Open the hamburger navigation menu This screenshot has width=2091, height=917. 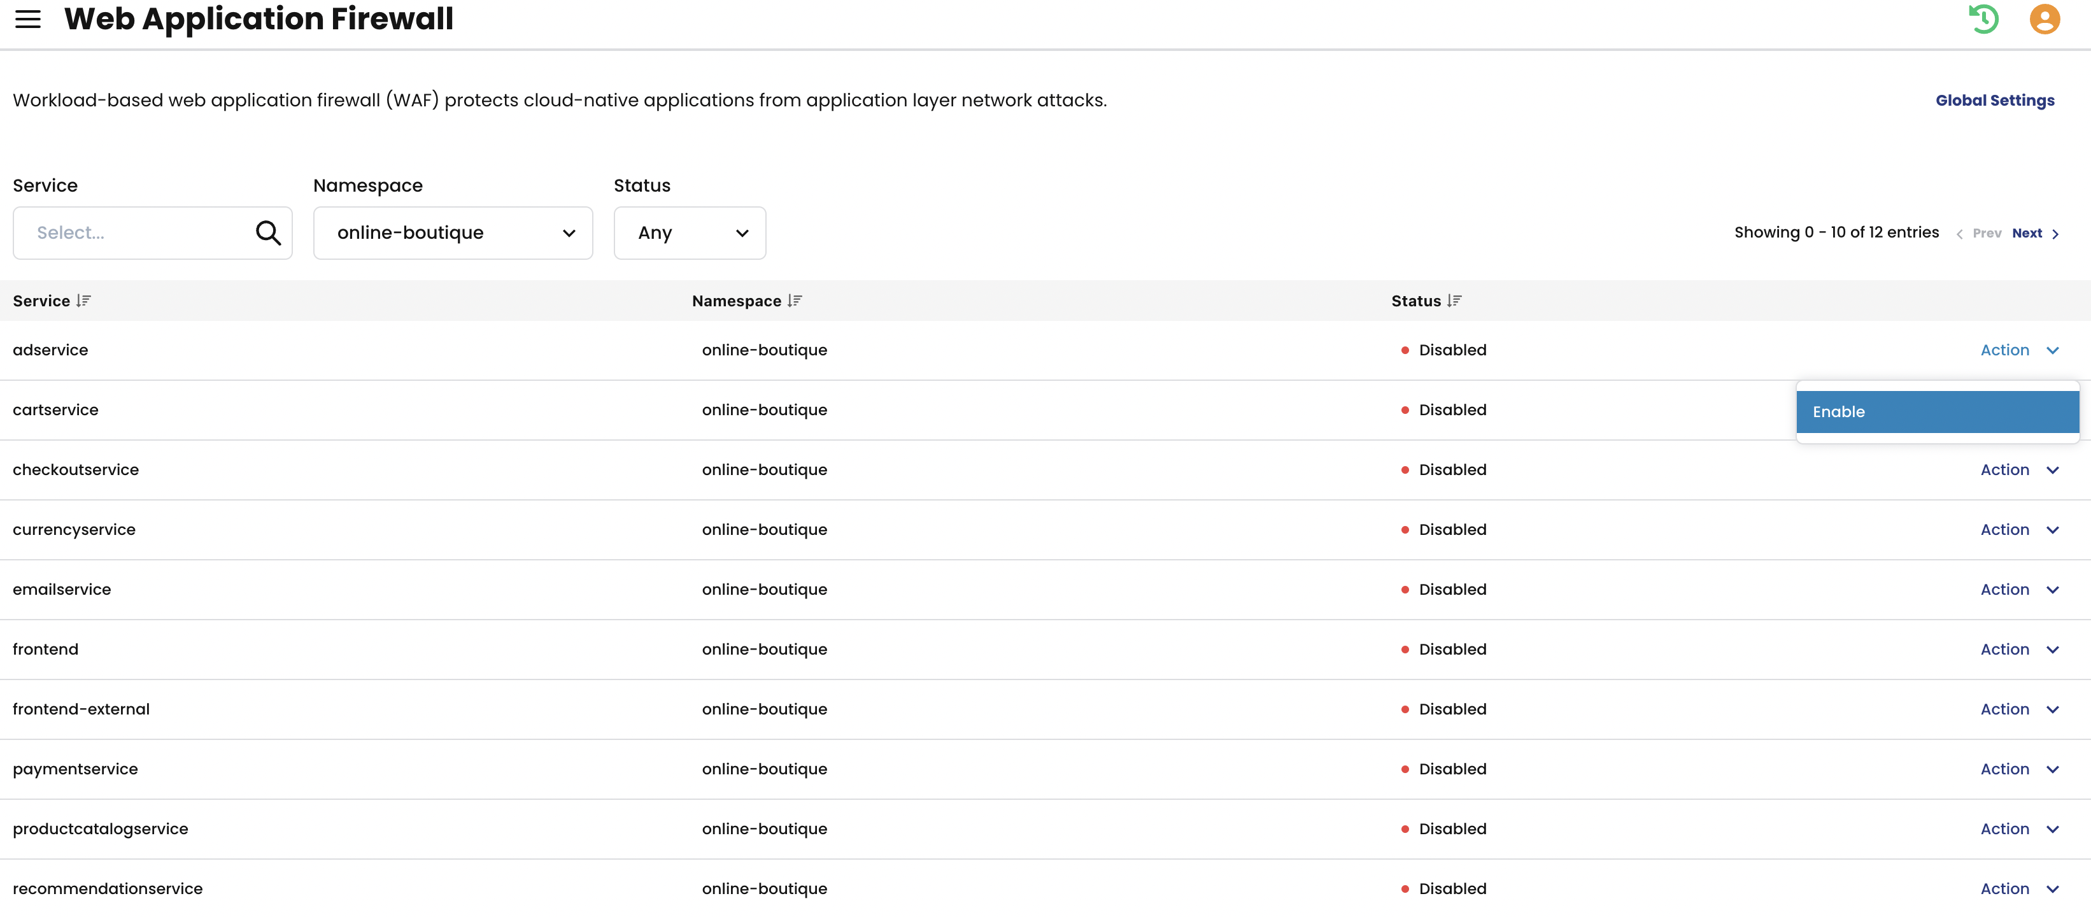coord(27,20)
